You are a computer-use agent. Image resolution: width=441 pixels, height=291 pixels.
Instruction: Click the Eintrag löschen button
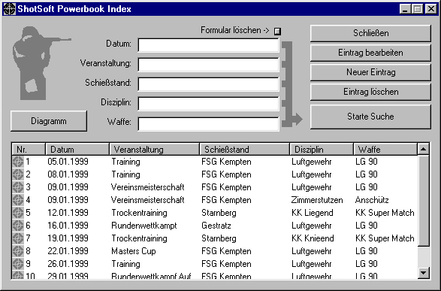click(370, 92)
